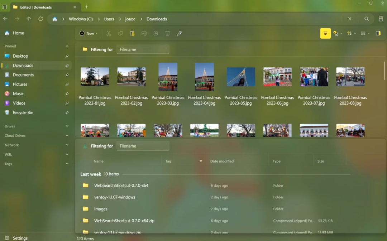
Task: Click the Cut scissors icon
Action: [109, 33]
